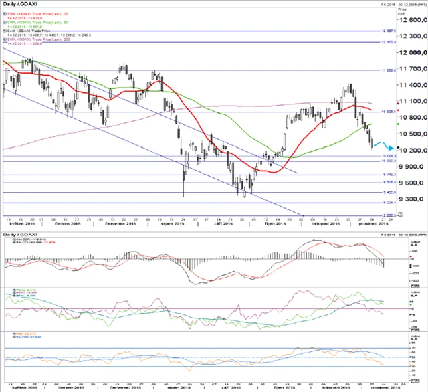Click the 12 600,0 price axis label
428x392 pixels.
[x=413, y=20]
